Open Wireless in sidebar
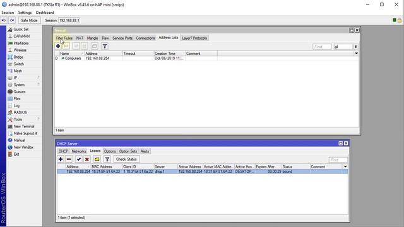The height and width of the screenshot is (227, 404). (20, 50)
